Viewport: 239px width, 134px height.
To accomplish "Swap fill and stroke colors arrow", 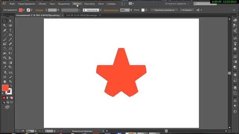I will click(11, 86).
